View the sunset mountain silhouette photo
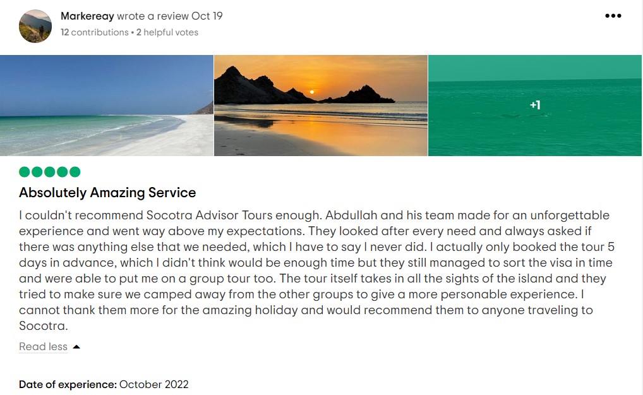The width and height of the screenshot is (643, 395). point(321,106)
